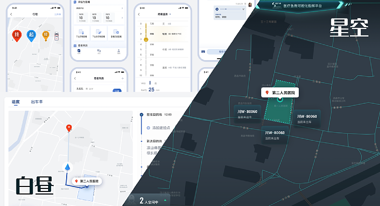380x206 pixels.
Task: Click the blue navigation arrow on light map
Action: point(68,167)
